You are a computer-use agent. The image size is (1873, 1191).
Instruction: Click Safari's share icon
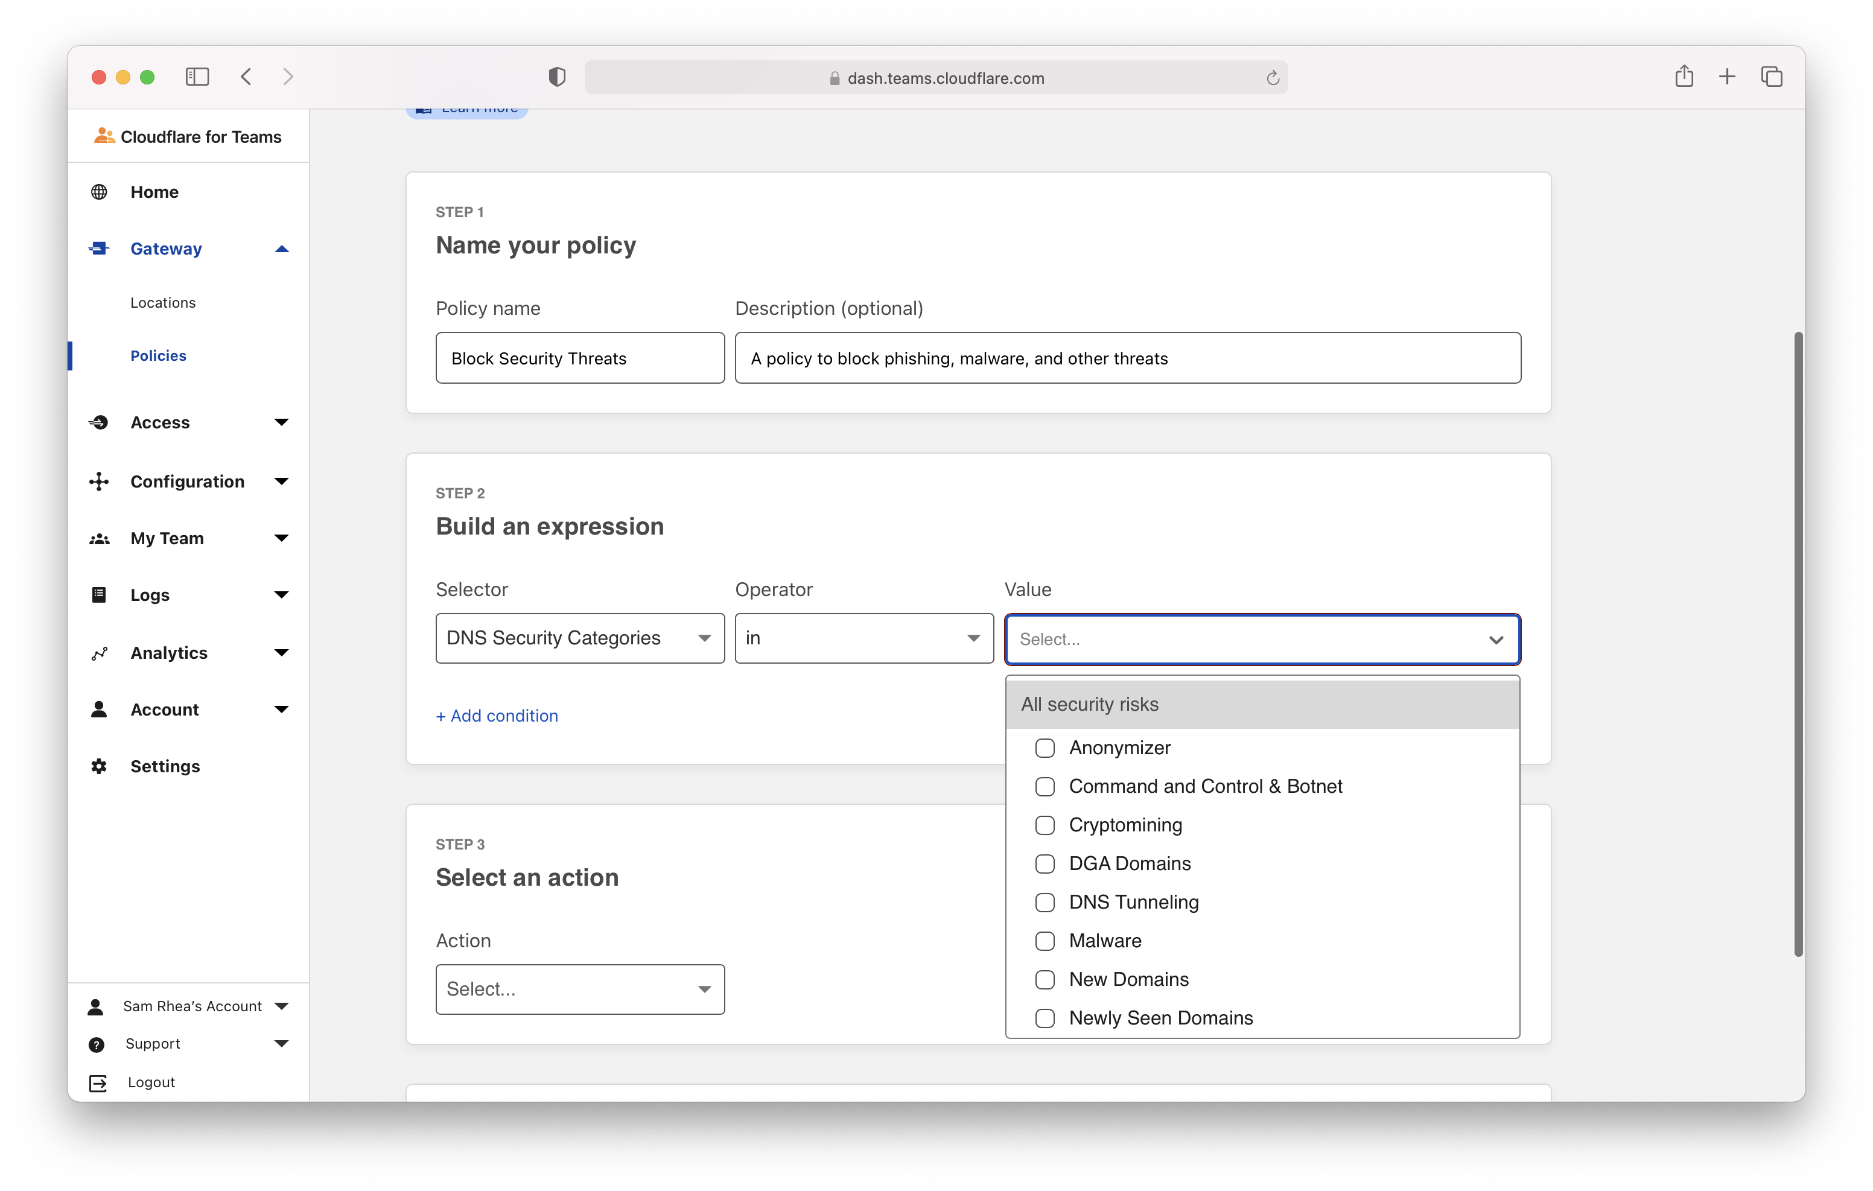[x=1684, y=76]
